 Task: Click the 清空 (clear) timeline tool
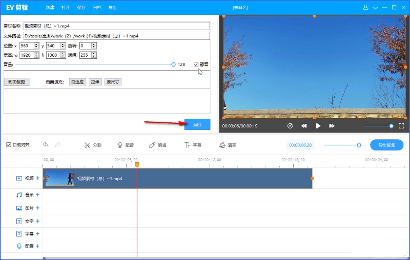[x=228, y=145]
